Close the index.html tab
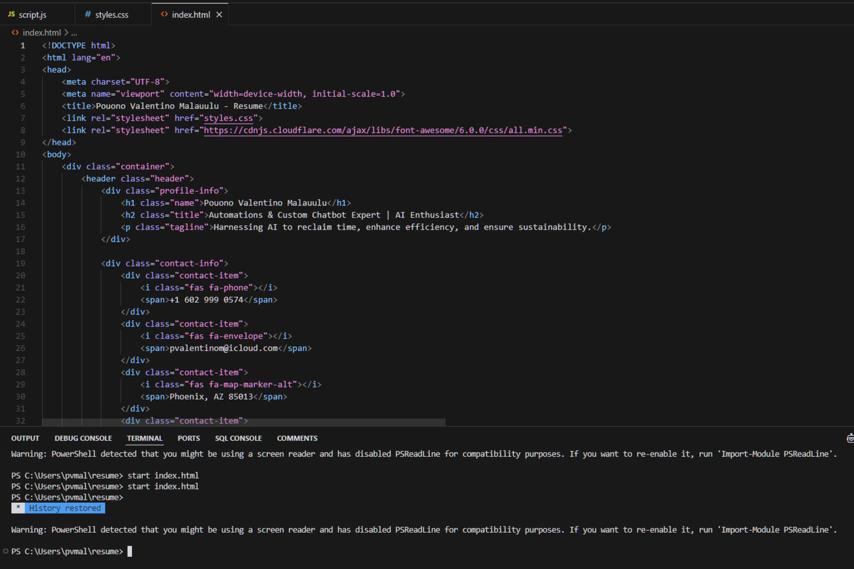This screenshot has width=854, height=569. point(219,14)
